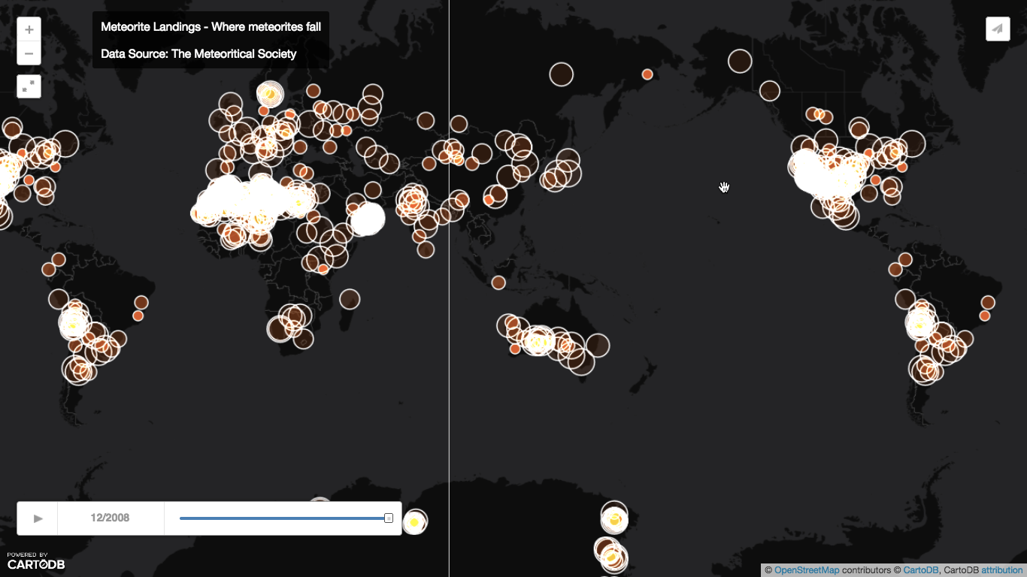Select the lone marker north of Australia

[x=498, y=282]
